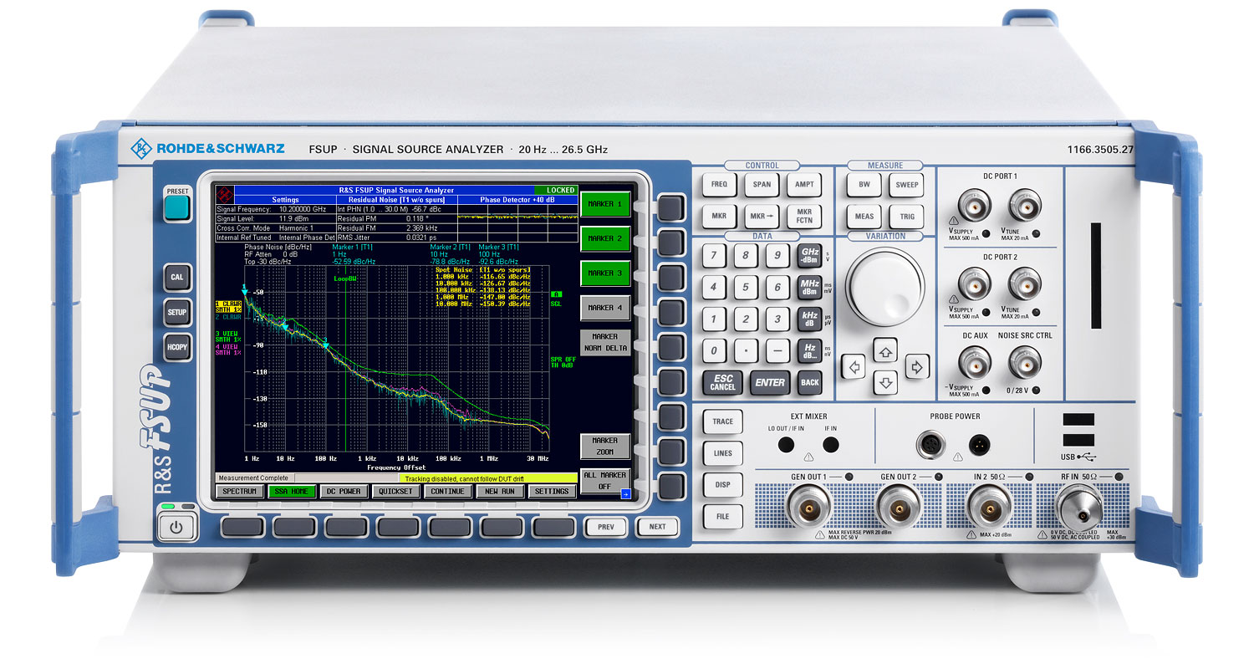The width and height of the screenshot is (1254, 669).
Task: Click the MKR FCTN key
Action: 804,216
